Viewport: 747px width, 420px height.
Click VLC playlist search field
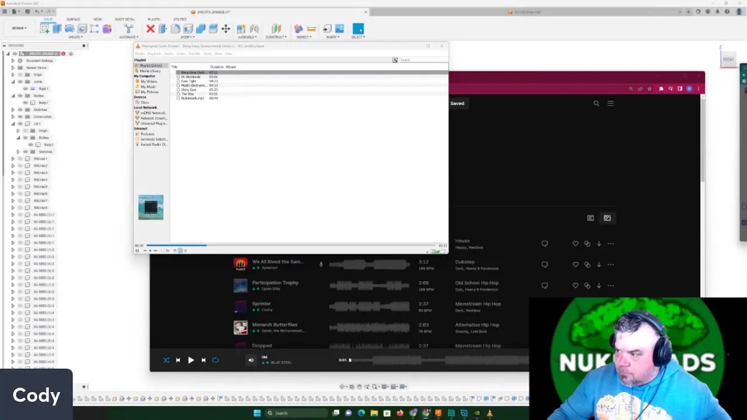coord(423,60)
